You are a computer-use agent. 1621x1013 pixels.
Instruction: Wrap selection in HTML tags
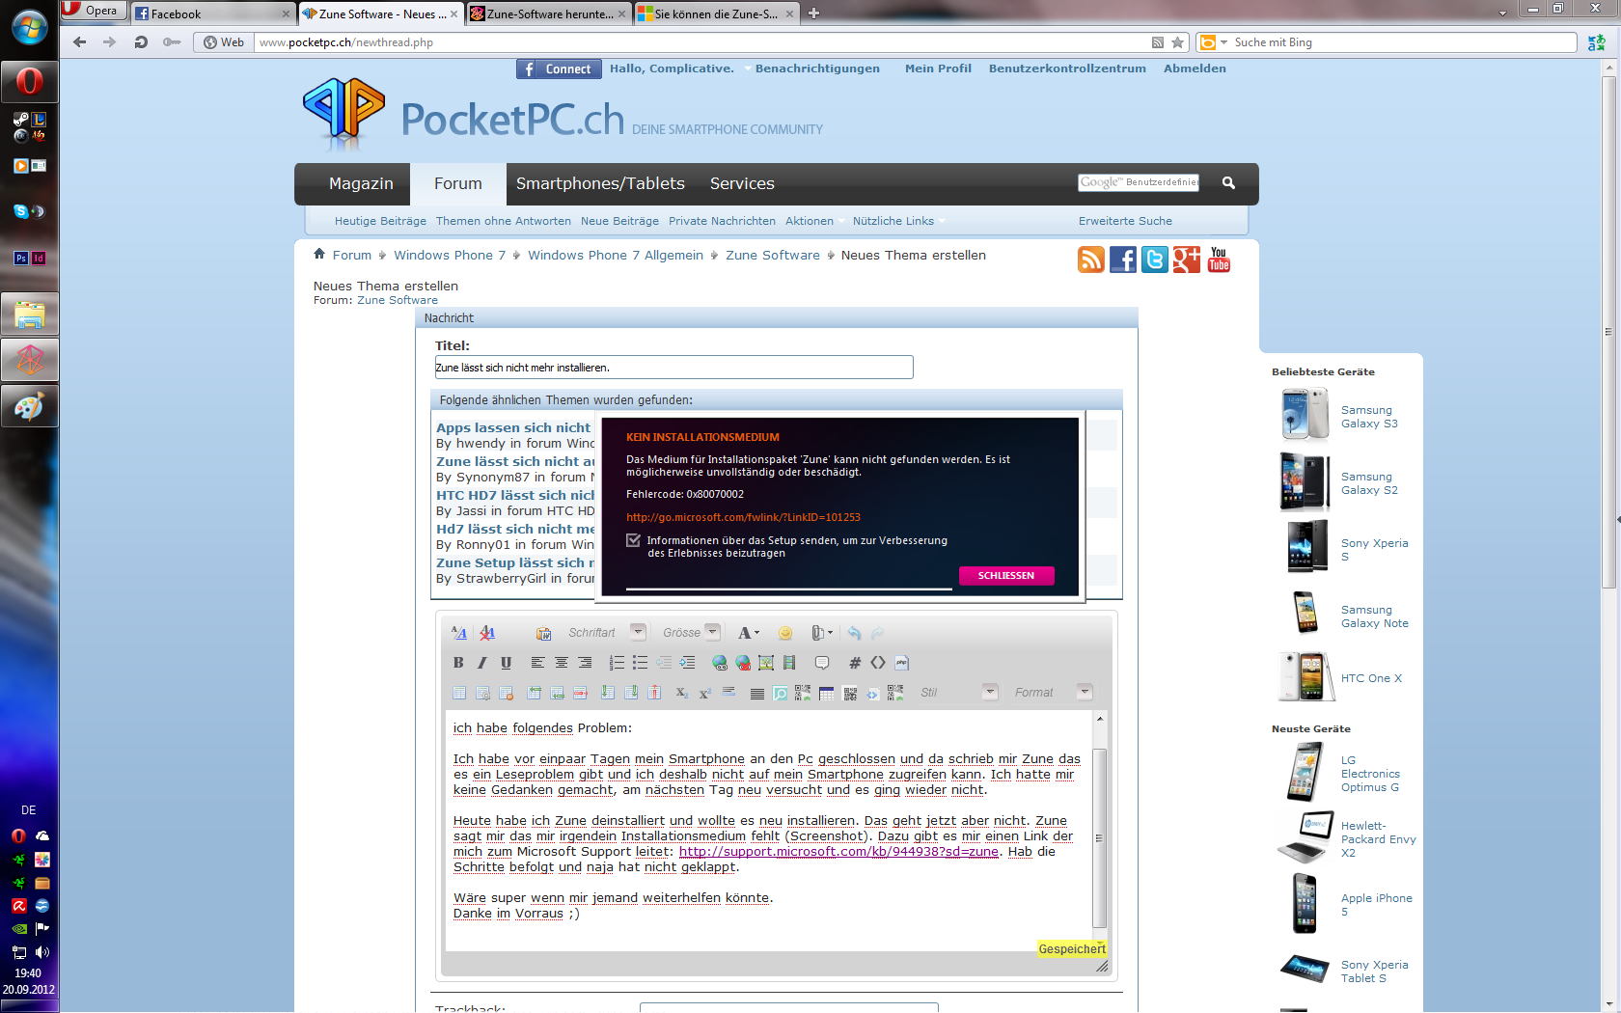click(878, 663)
